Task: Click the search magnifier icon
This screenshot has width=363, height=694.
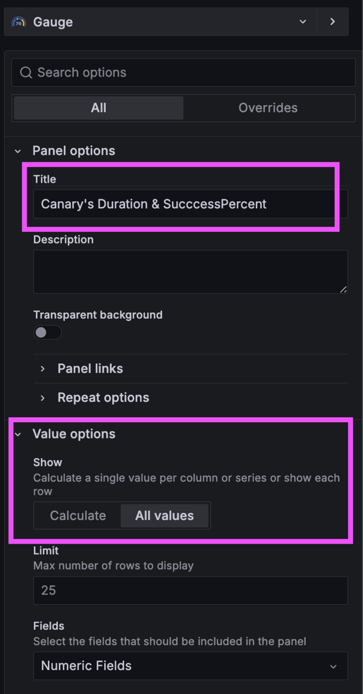Action: click(x=25, y=73)
